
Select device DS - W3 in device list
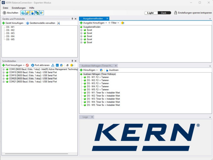point(10,33)
